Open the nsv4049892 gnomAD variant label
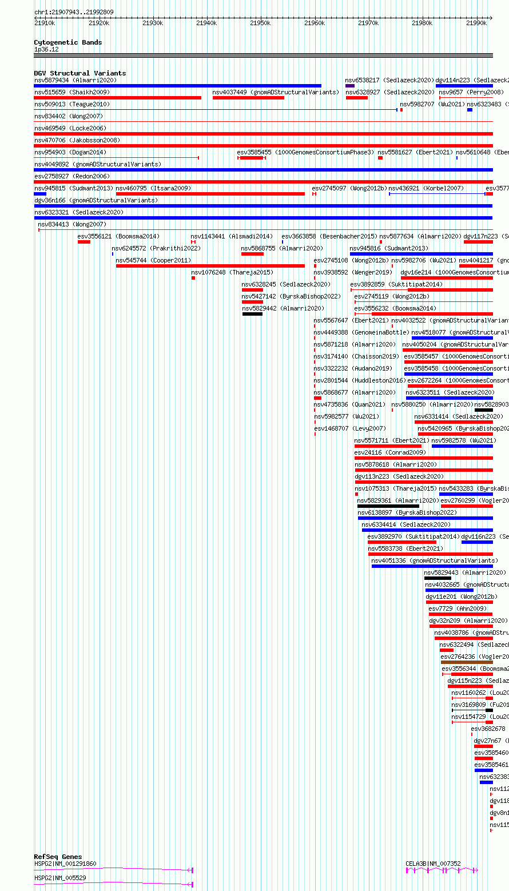This screenshot has width=509, height=891. point(97,164)
